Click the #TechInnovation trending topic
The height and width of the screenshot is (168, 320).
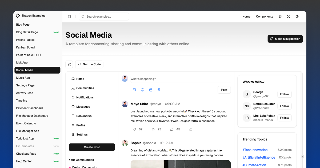click(255, 150)
